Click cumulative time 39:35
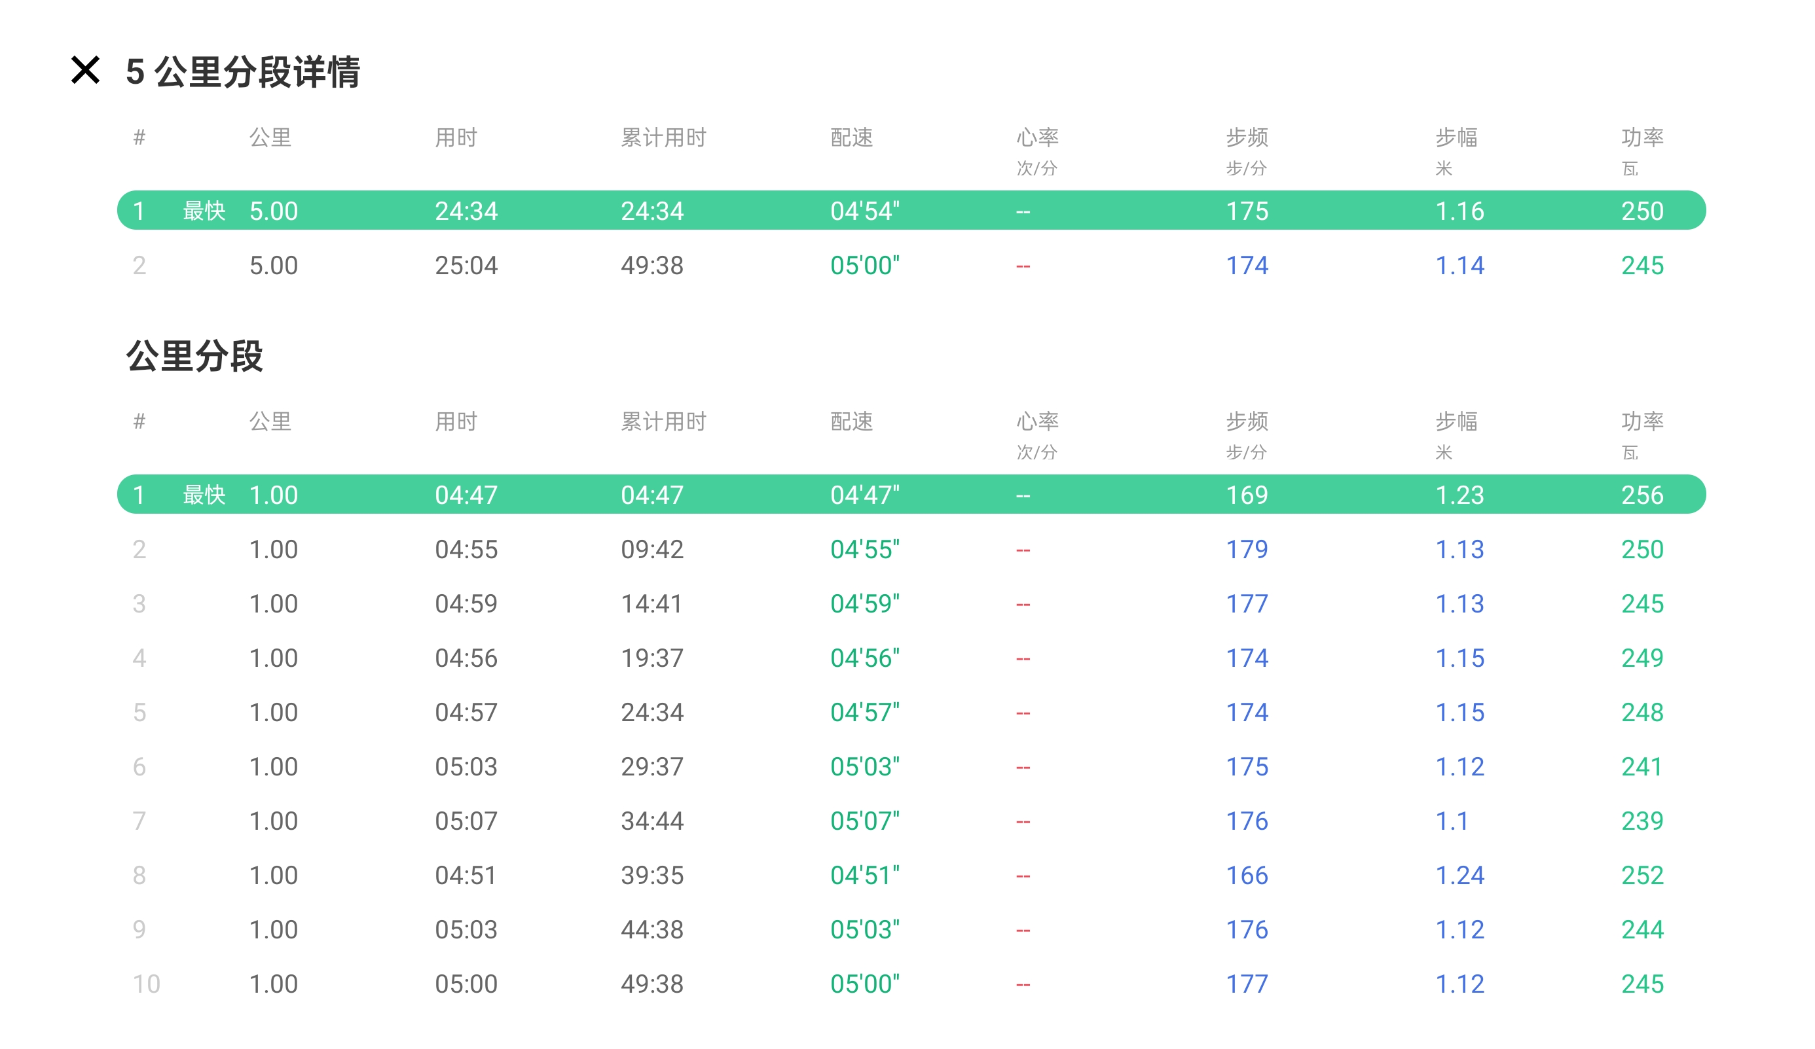 click(x=652, y=875)
